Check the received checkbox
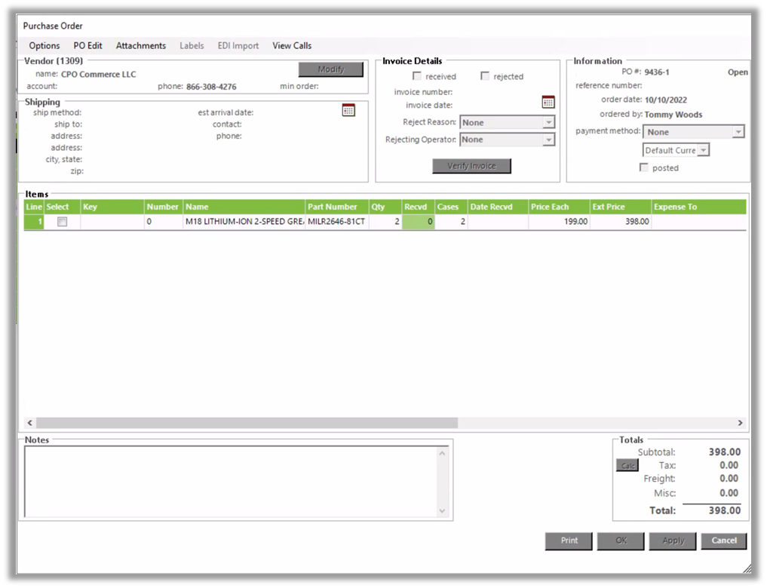The width and height of the screenshot is (767, 588). click(x=417, y=76)
